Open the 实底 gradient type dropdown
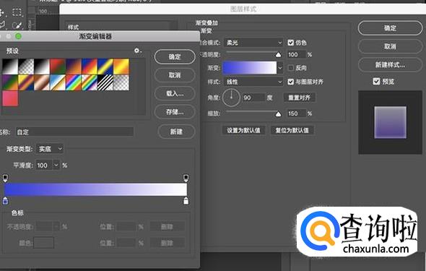426x271 pixels. point(50,149)
